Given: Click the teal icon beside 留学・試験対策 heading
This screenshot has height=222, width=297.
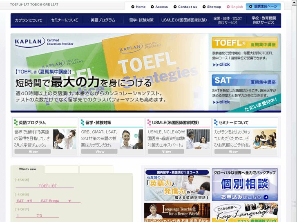Looking at the screenshot, I should [83, 123].
